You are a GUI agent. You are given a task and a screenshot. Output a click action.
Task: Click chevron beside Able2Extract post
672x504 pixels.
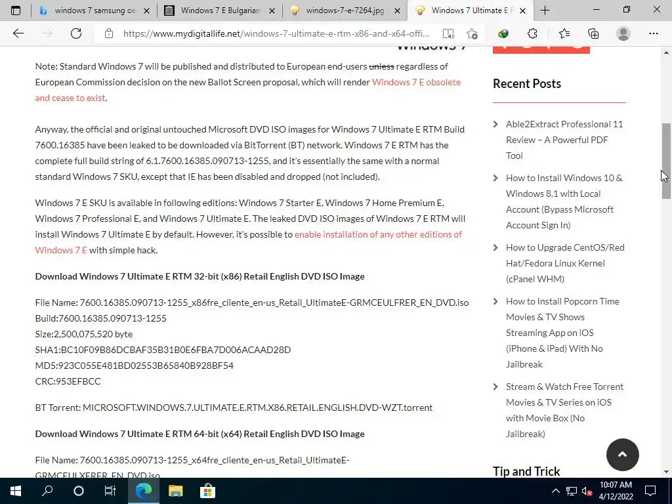click(496, 124)
